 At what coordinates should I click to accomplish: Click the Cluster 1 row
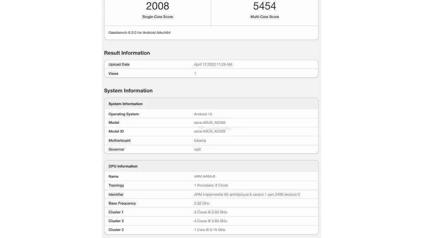coord(211,211)
